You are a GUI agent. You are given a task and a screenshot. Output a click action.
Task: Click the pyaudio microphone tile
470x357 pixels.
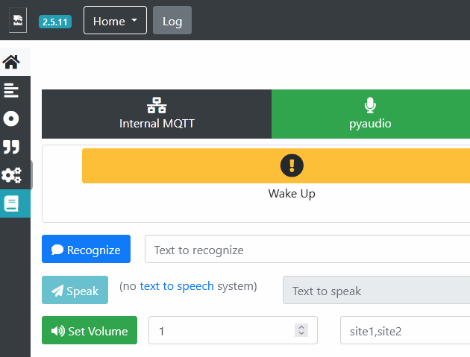[370, 114]
